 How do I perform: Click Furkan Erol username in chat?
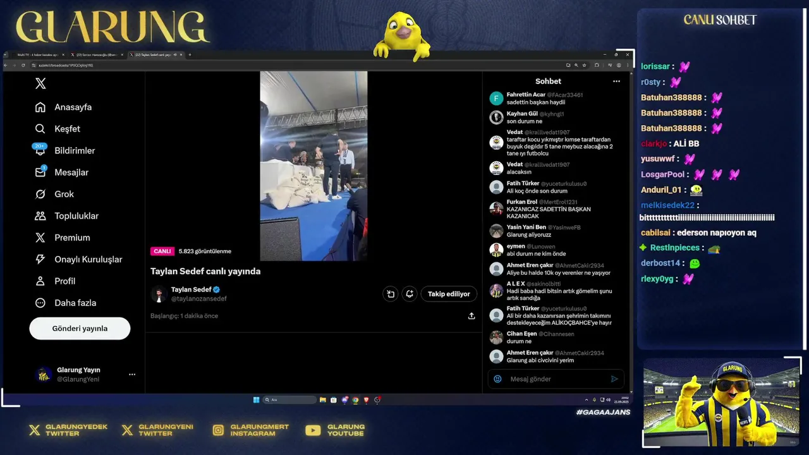[521, 202]
